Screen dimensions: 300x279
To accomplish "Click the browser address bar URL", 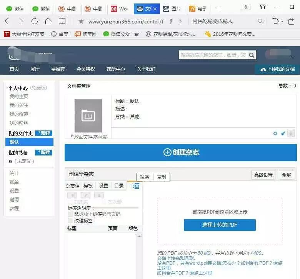I will [x=126, y=22].
